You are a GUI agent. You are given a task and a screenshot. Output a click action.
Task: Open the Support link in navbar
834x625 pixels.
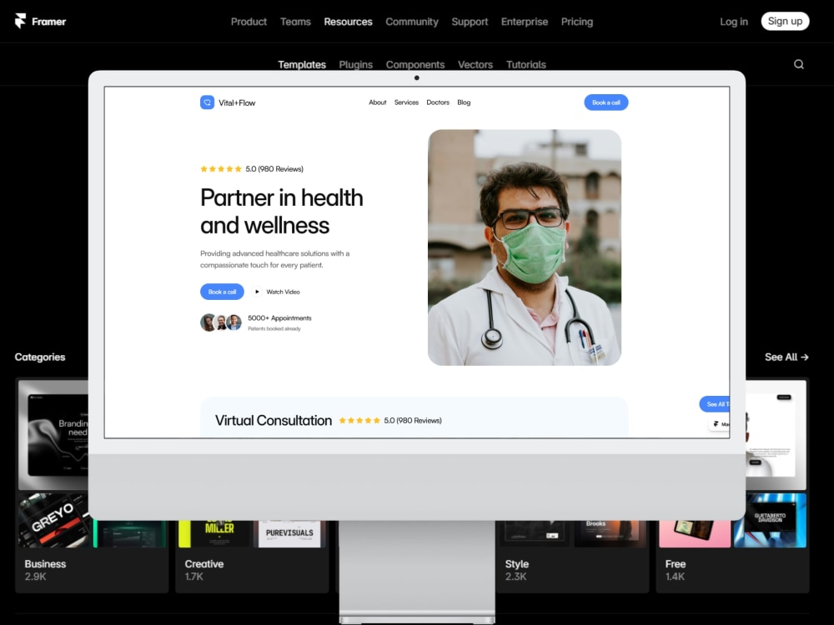[x=470, y=22]
